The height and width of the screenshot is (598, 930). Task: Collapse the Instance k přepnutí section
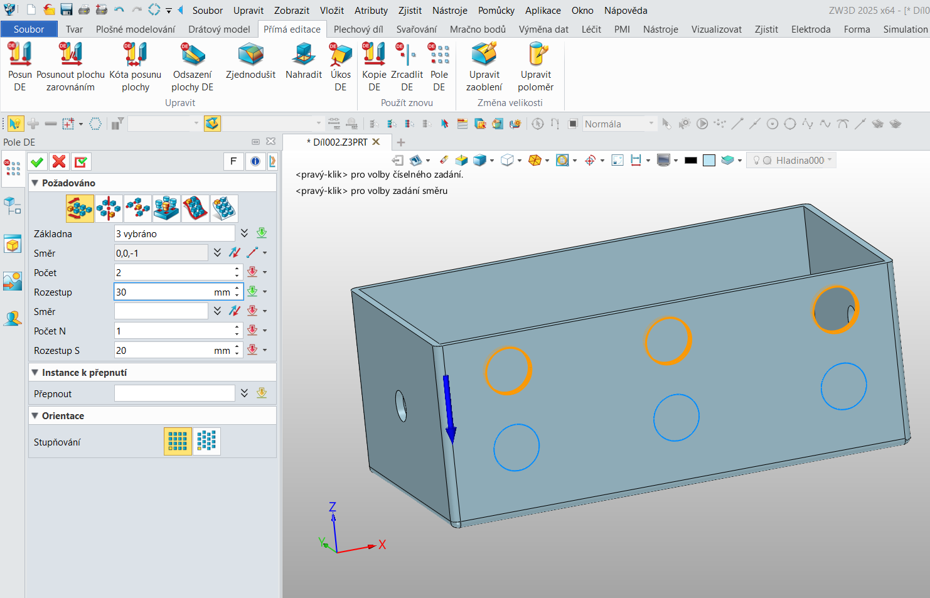point(35,373)
